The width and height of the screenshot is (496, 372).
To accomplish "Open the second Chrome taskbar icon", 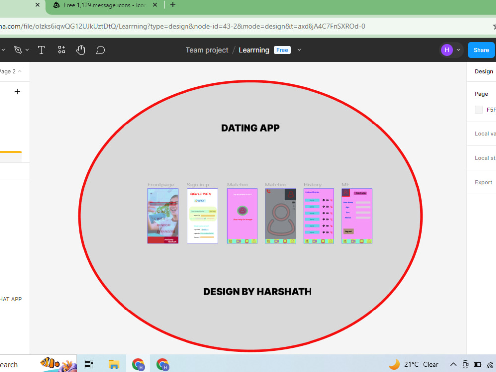I will [x=163, y=364].
